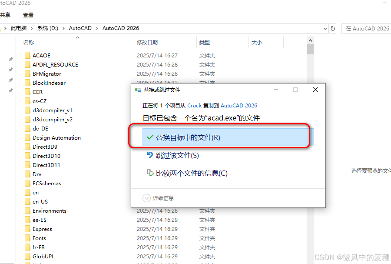This screenshot has height=264, width=391.
Task: Sort files by 名称 column
Action: [29, 43]
